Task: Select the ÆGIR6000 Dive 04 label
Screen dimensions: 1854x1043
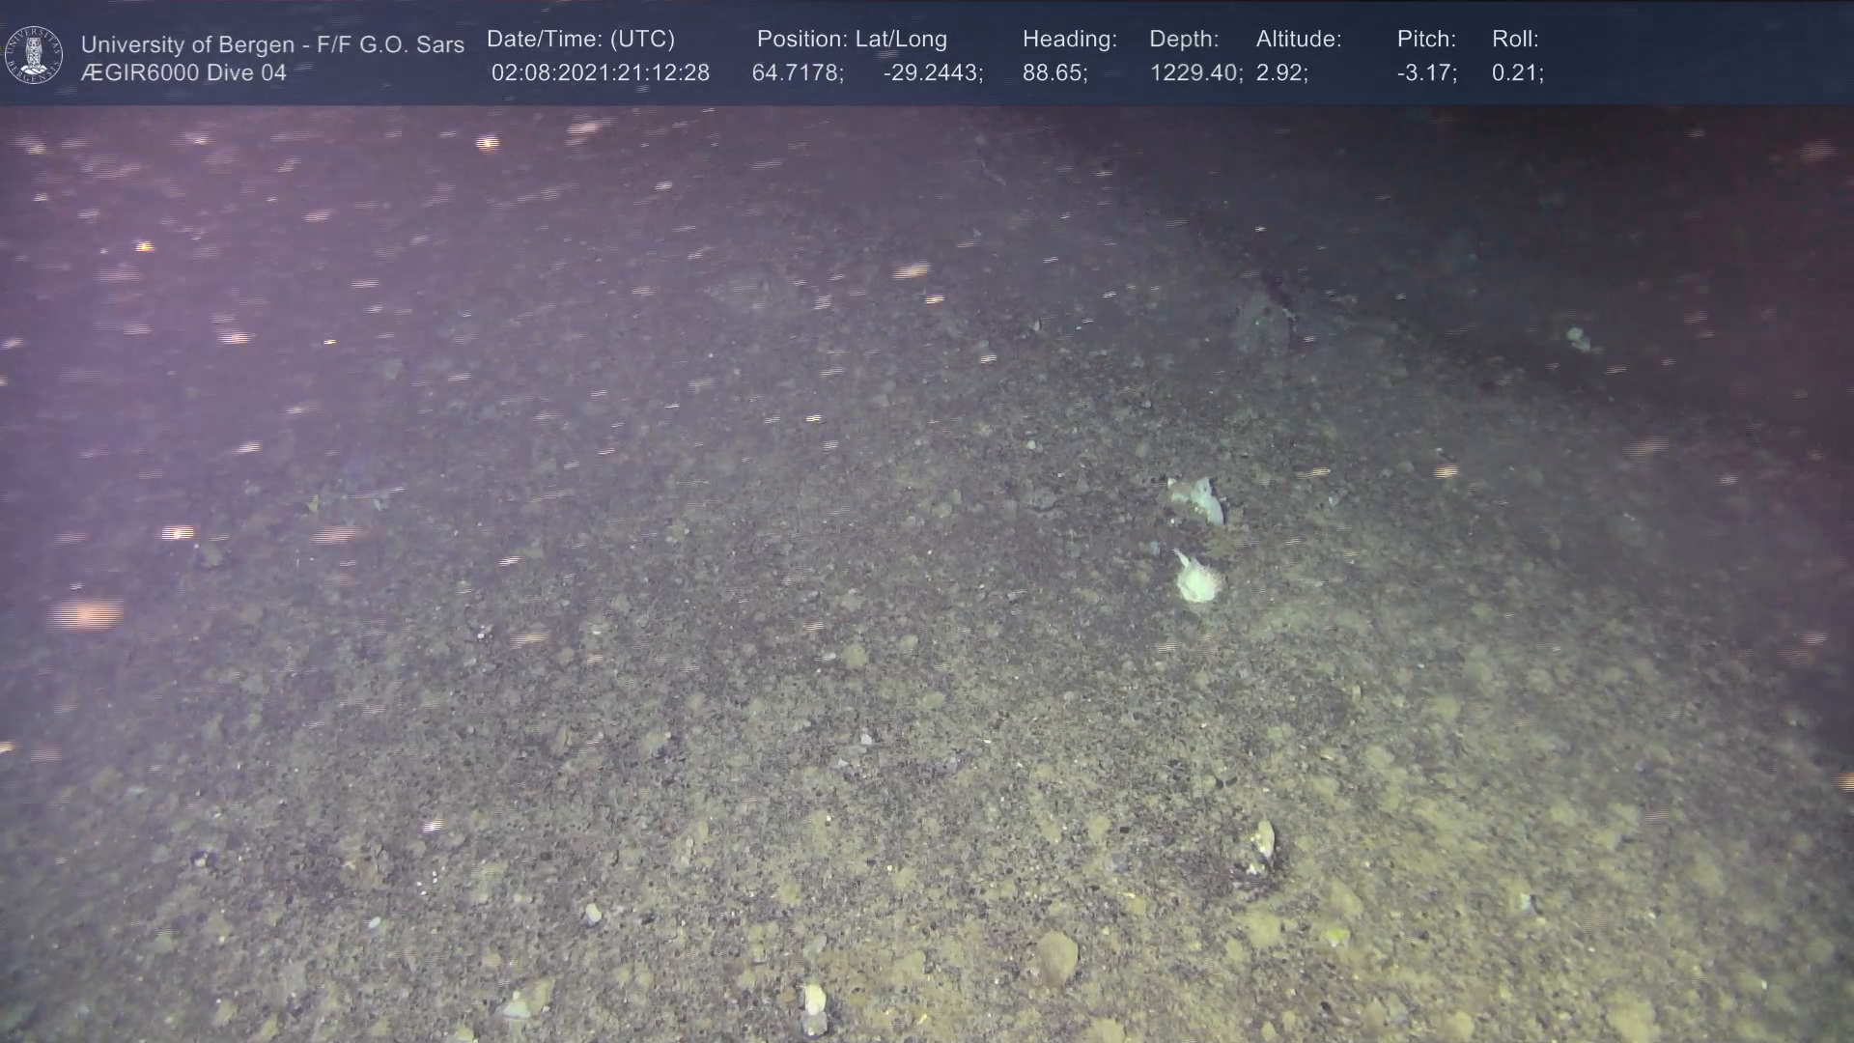Action: coord(183,73)
